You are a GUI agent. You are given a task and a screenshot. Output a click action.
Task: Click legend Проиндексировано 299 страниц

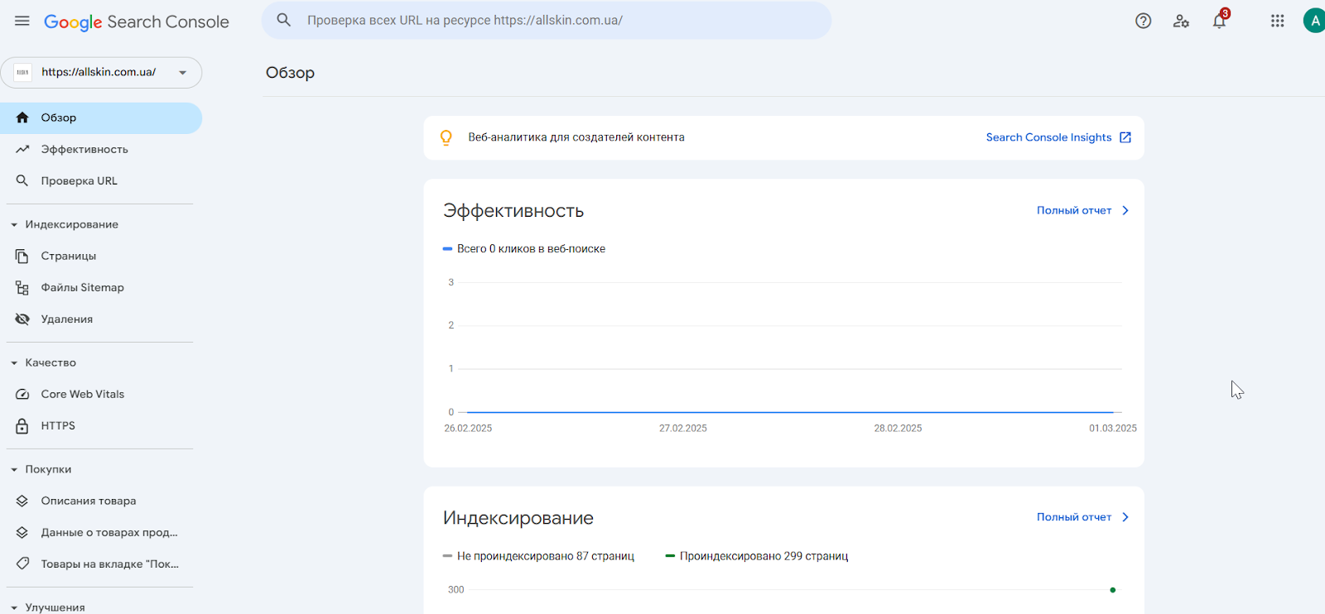[x=757, y=556]
